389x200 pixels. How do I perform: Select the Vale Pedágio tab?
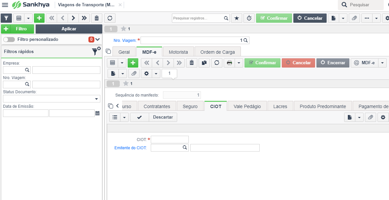pos(247,106)
